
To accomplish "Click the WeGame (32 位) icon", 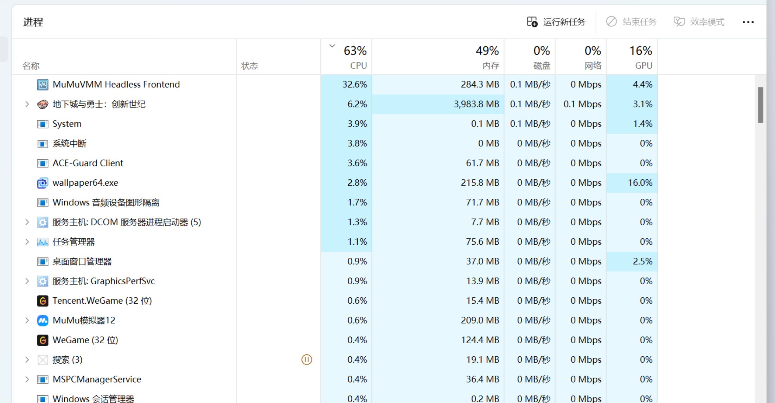I will (43, 340).
